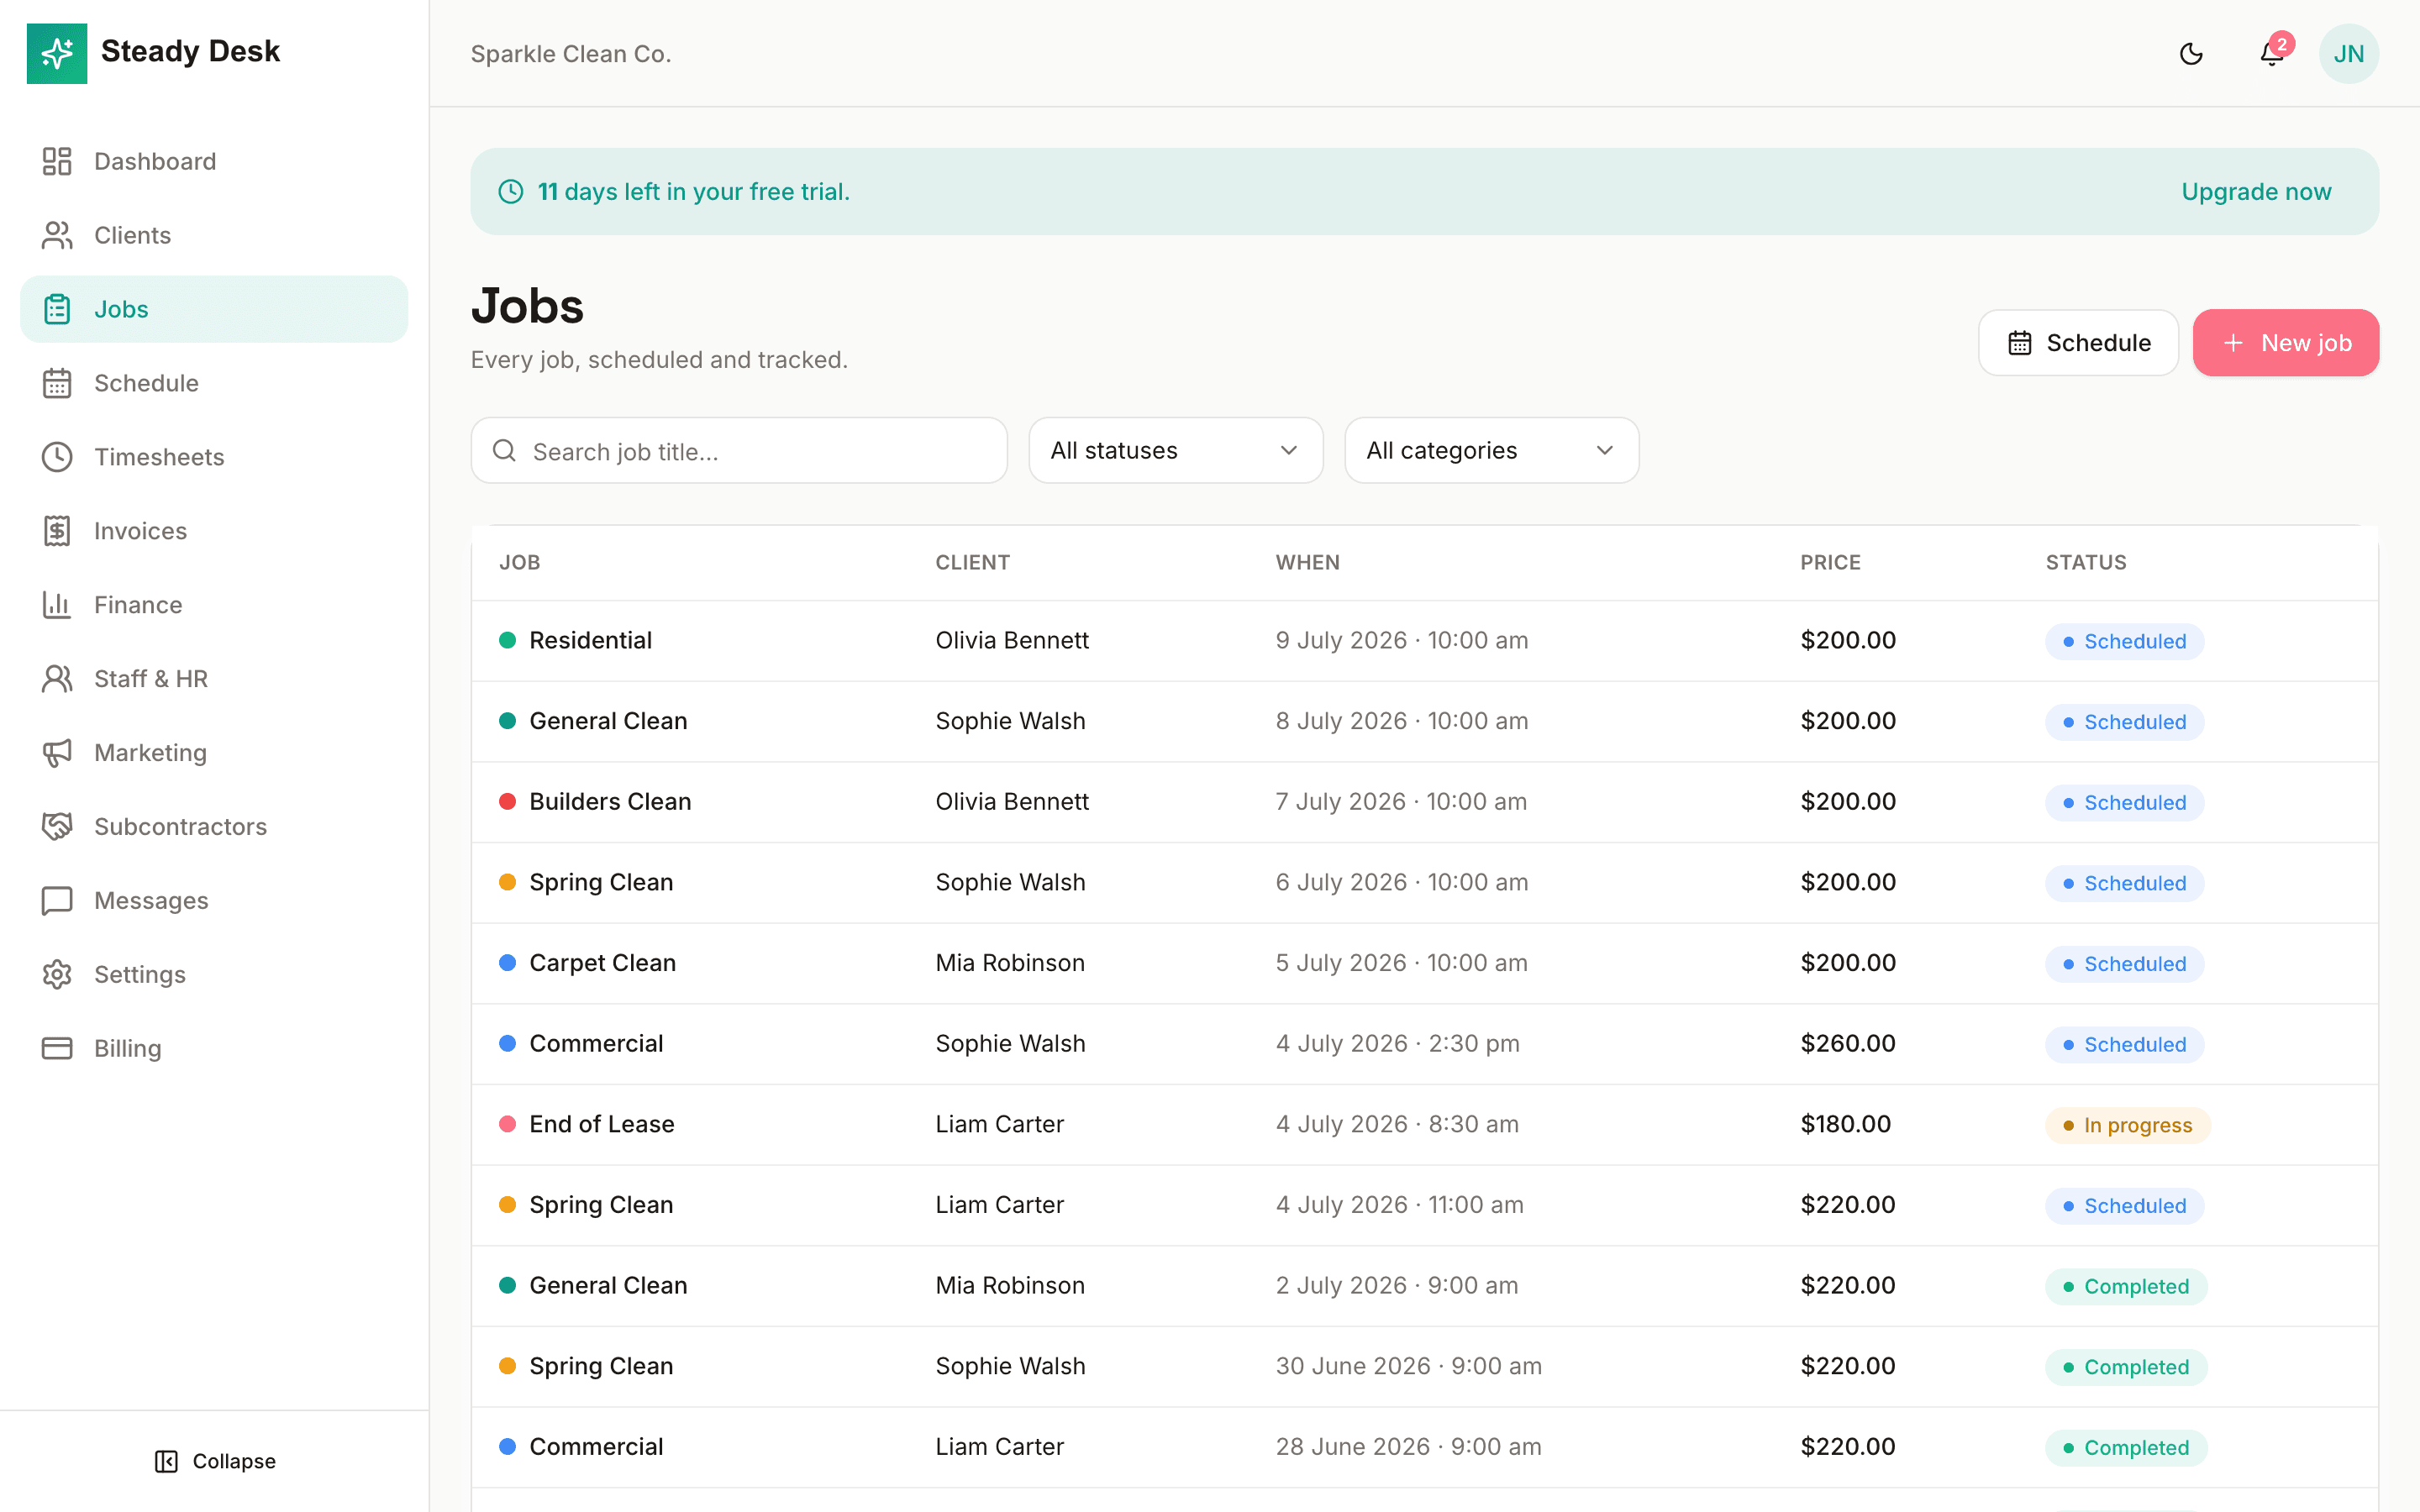Click the Settings gear icon in sidebar

click(57, 975)
